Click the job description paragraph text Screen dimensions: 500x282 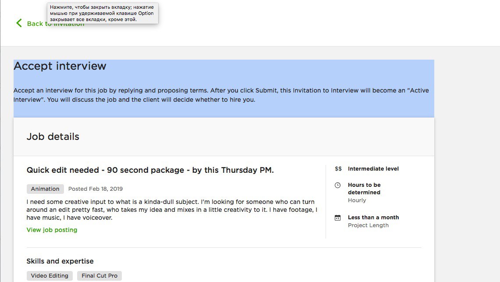(172, 210)
